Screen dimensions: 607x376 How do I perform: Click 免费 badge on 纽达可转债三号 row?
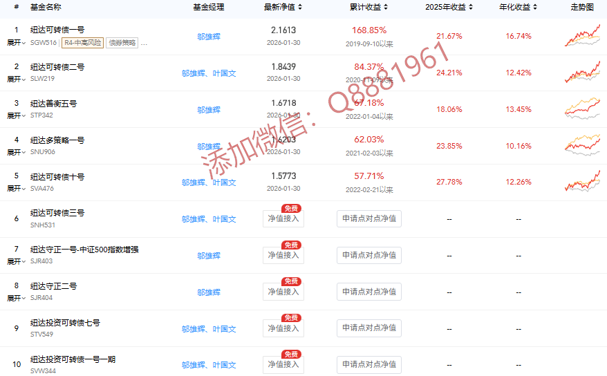[x=290, y=208]
